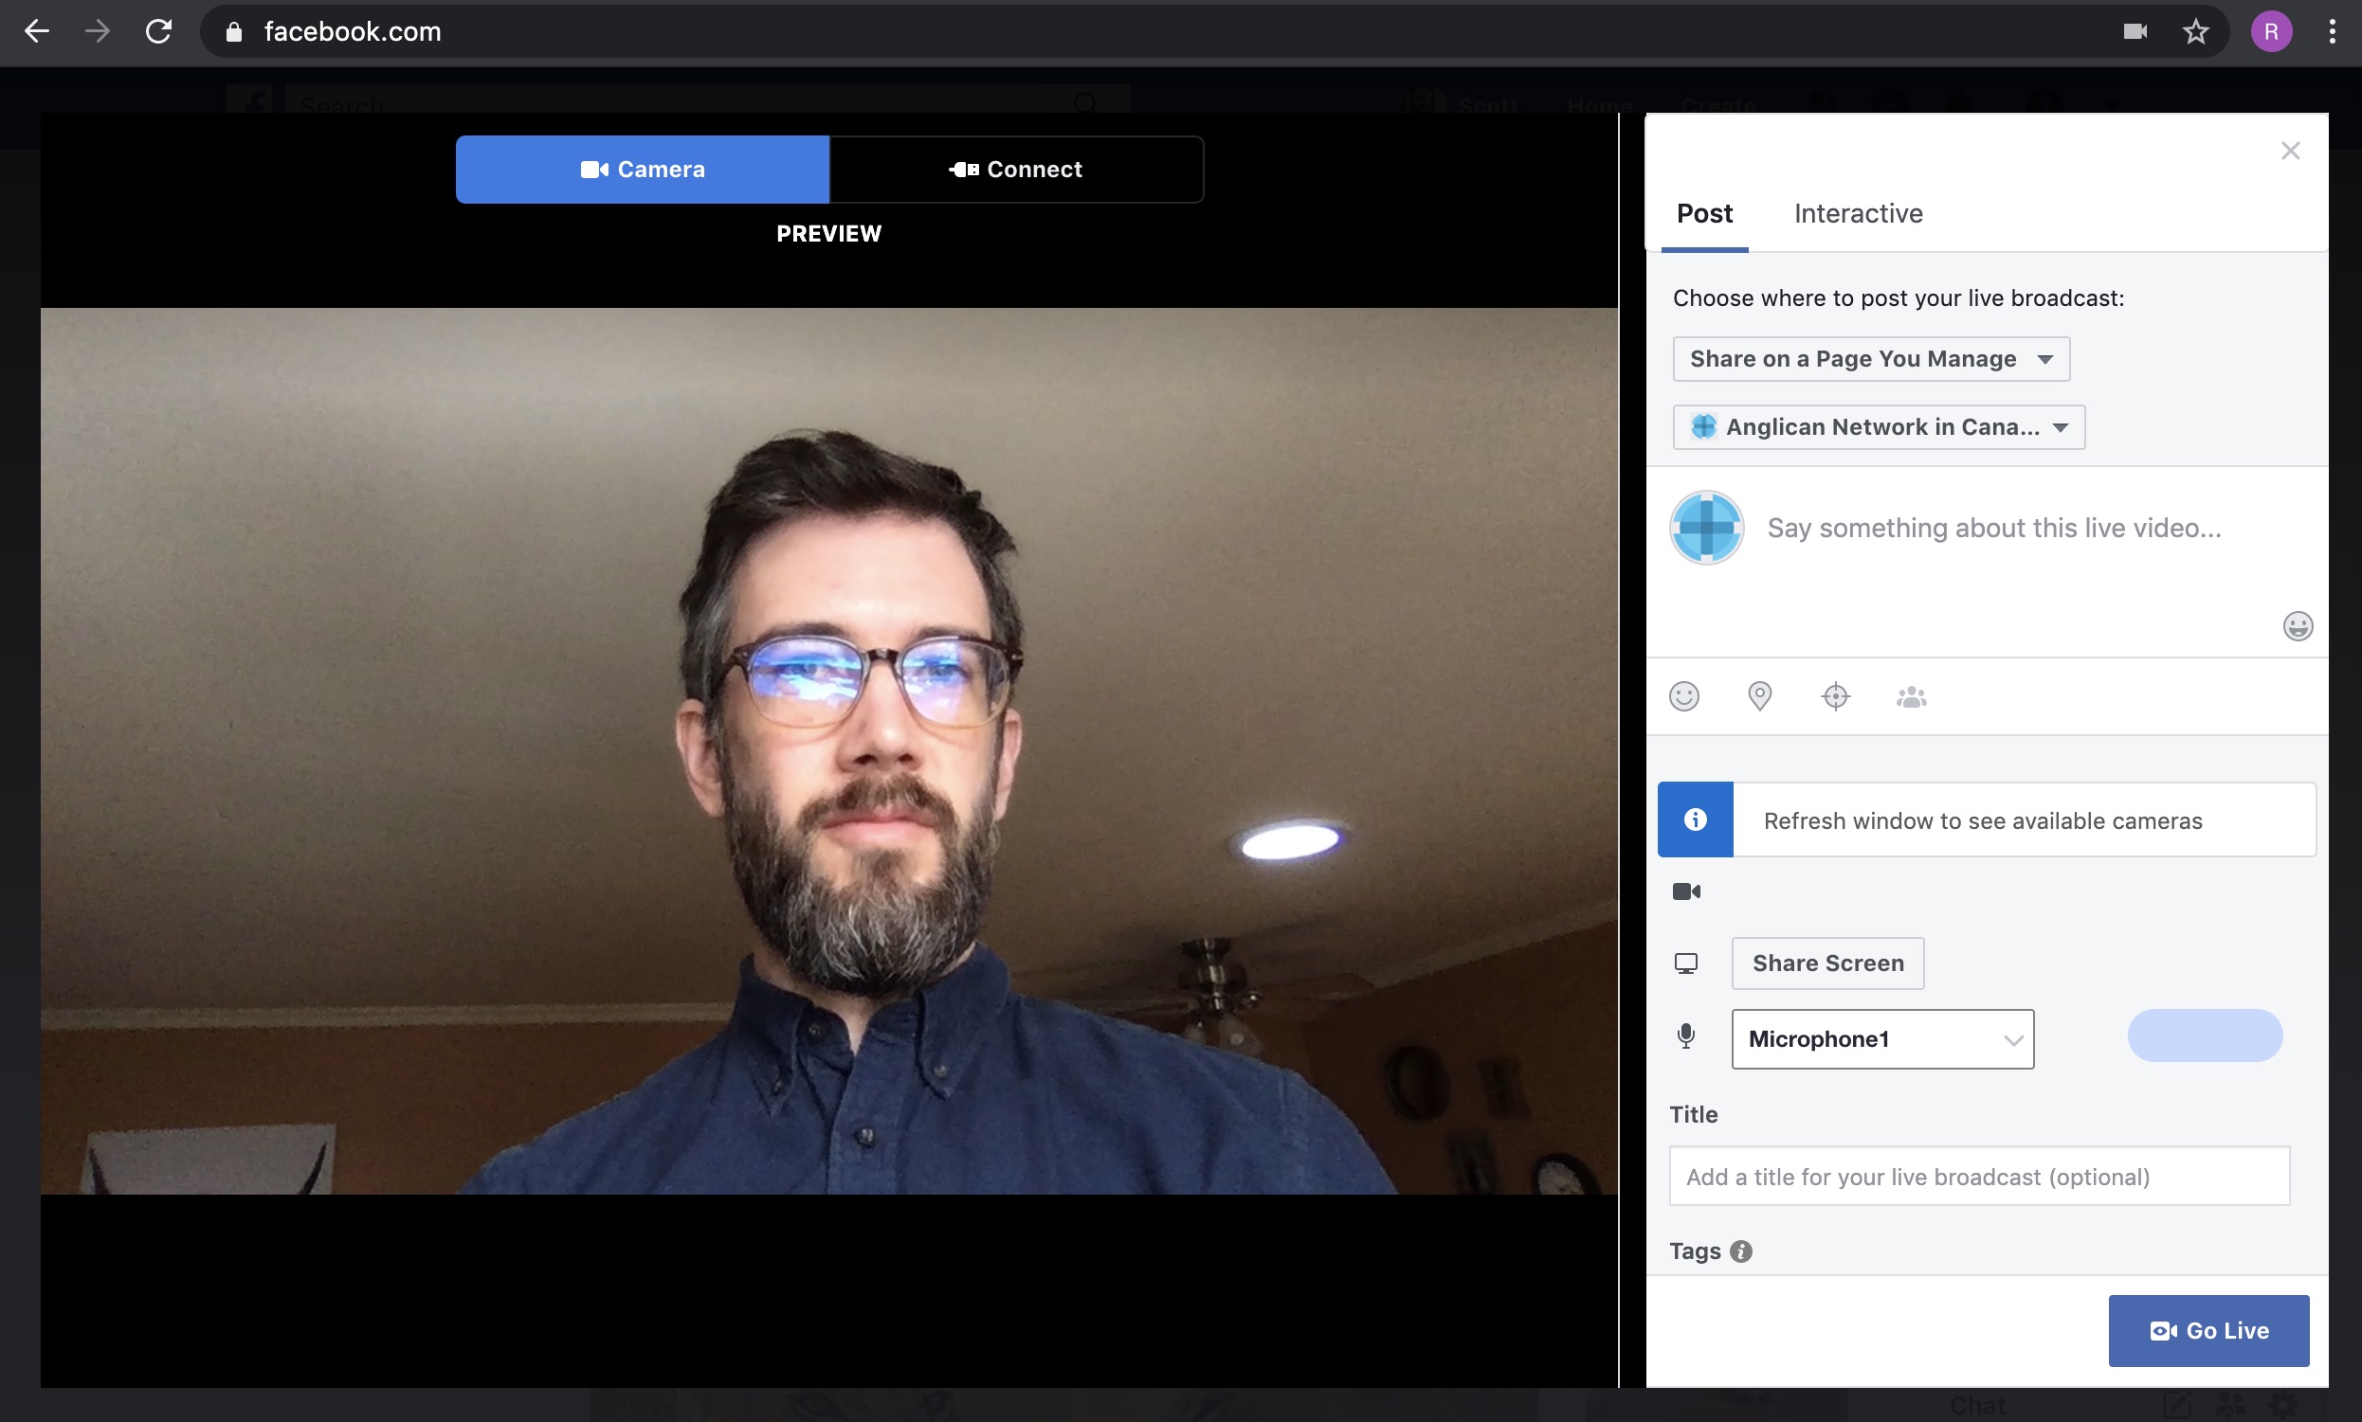This screenshot has height=1422, width=2362.
Task: Click the audience targeting crosshair icon
Action: pos(1835,695)
